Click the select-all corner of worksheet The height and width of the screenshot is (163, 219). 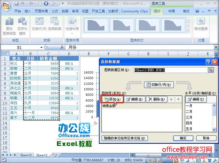click(x=5, y=53)
